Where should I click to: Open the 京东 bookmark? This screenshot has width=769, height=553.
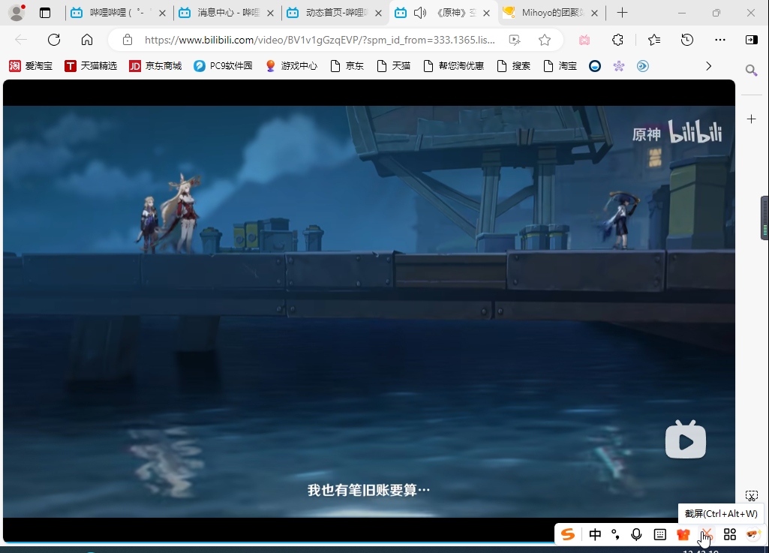[x=347, y=66]
